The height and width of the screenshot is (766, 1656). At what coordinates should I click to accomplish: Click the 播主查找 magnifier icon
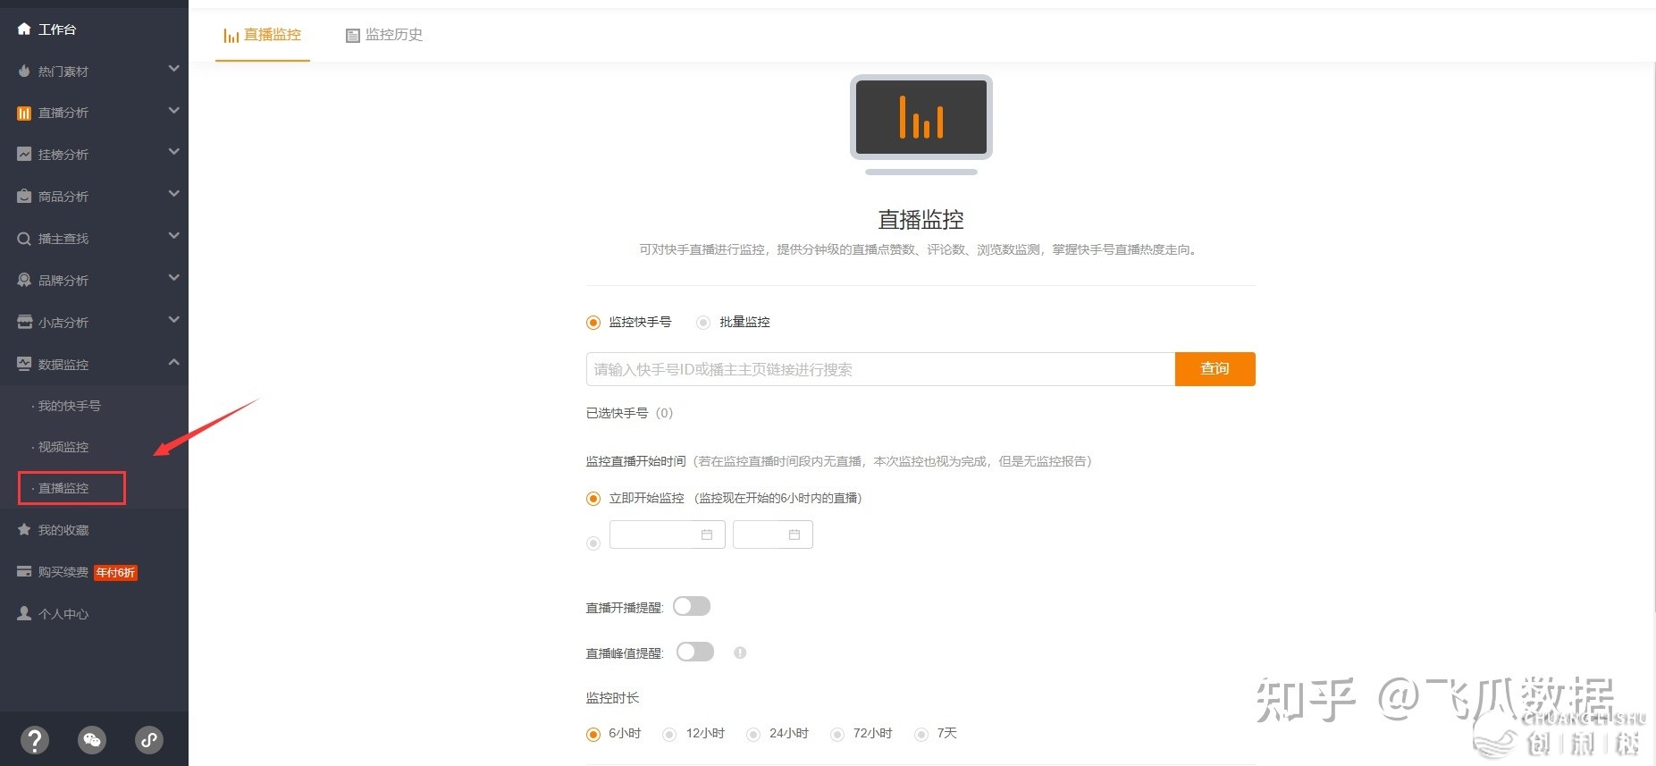pos(24,239)
